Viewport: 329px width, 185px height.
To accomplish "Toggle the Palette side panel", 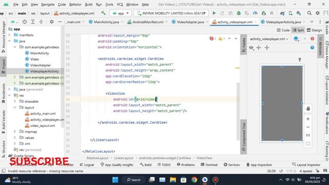I will tap(243, 45).
